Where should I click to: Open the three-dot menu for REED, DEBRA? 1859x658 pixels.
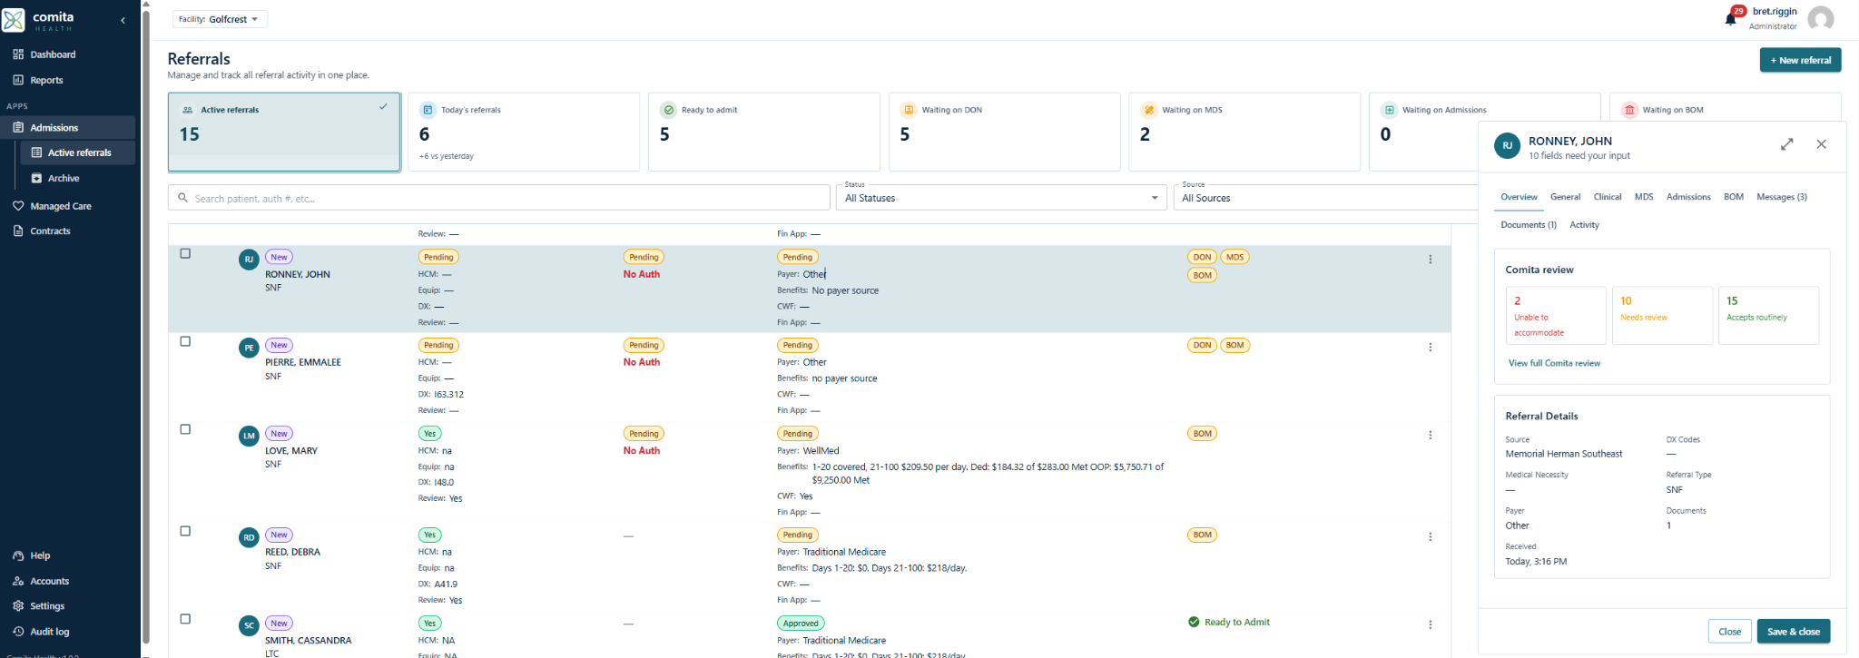tap(1431, 537)
